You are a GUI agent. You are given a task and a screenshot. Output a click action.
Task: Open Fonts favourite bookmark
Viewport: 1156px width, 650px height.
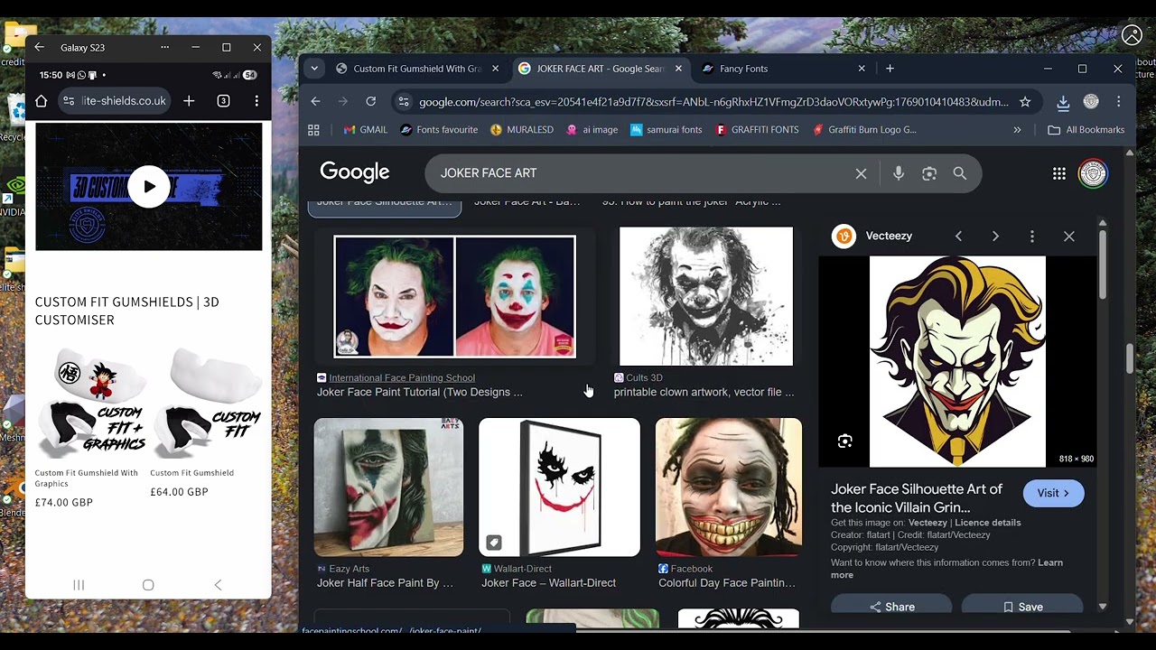pyautogui.click(x=439, y=130)
